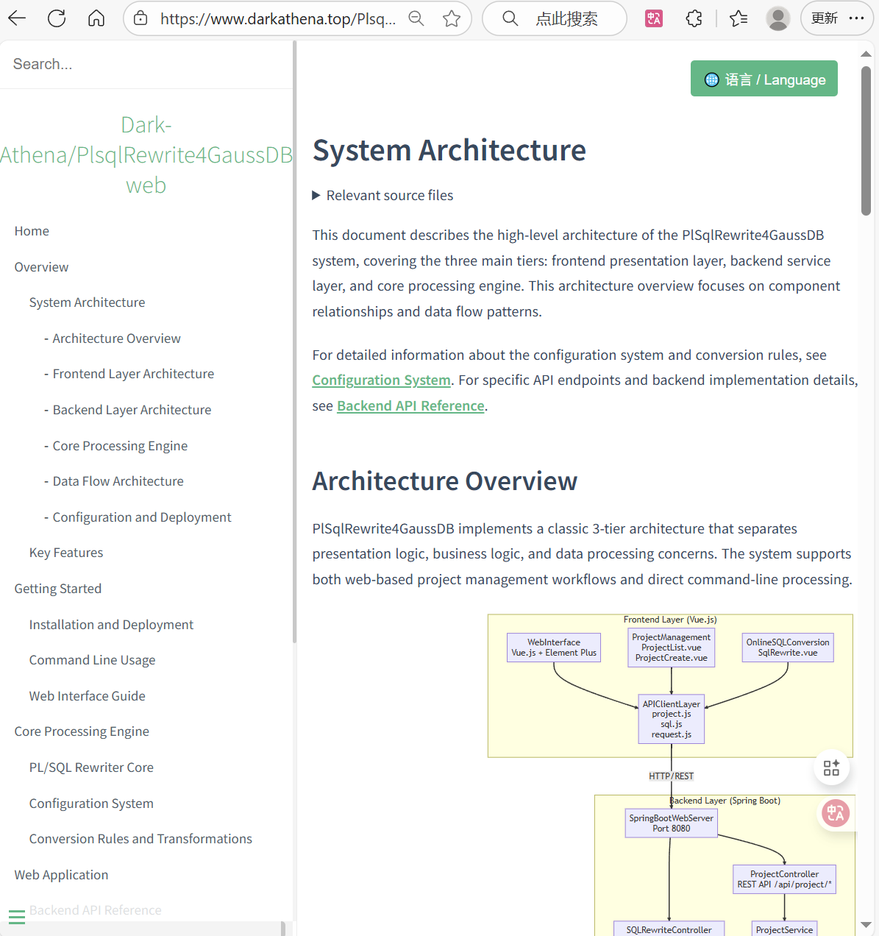879x936 pixels.
Task: Click the APIClientLayer node in diagram
Action: [x=672, y=719]
